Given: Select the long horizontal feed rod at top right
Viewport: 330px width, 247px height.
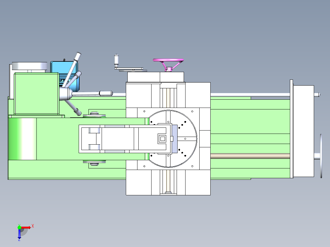Looking at the screenshot, I should [x=250, y=95].
